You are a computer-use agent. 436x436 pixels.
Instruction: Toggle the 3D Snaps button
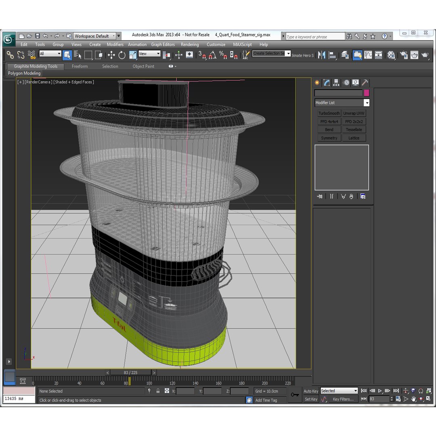point(202,55)
